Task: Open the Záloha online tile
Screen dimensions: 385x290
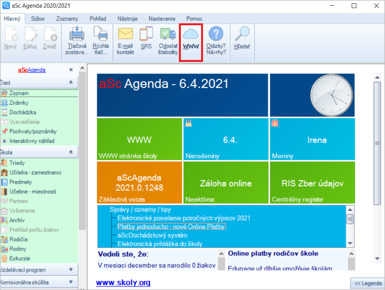Action: [226, 183]
